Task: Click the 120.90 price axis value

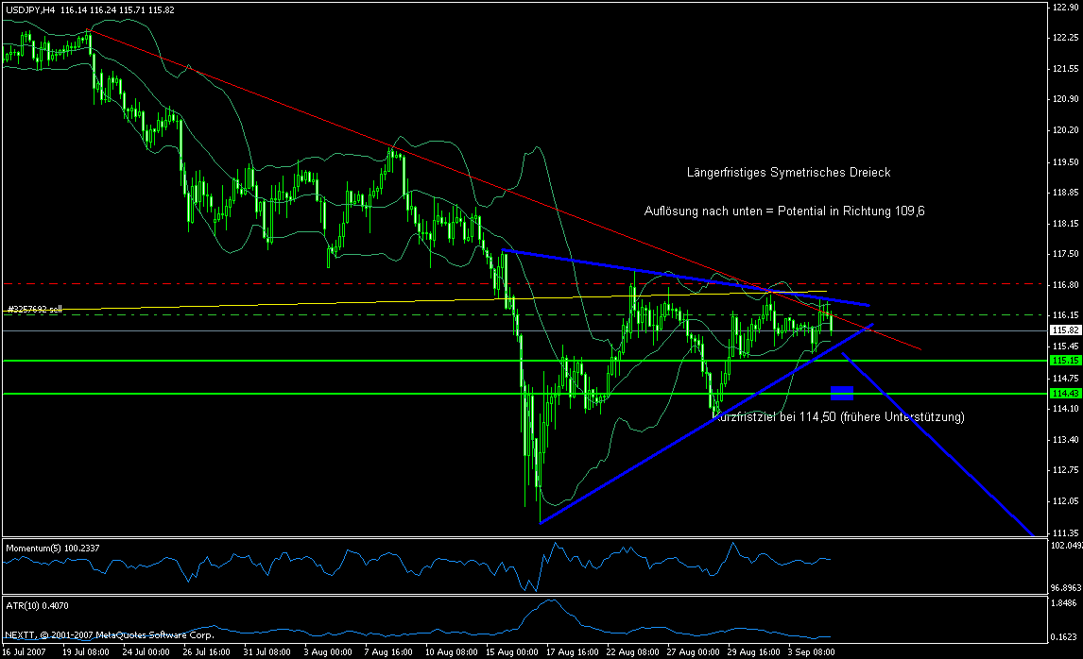Action: pos(1066,99)
